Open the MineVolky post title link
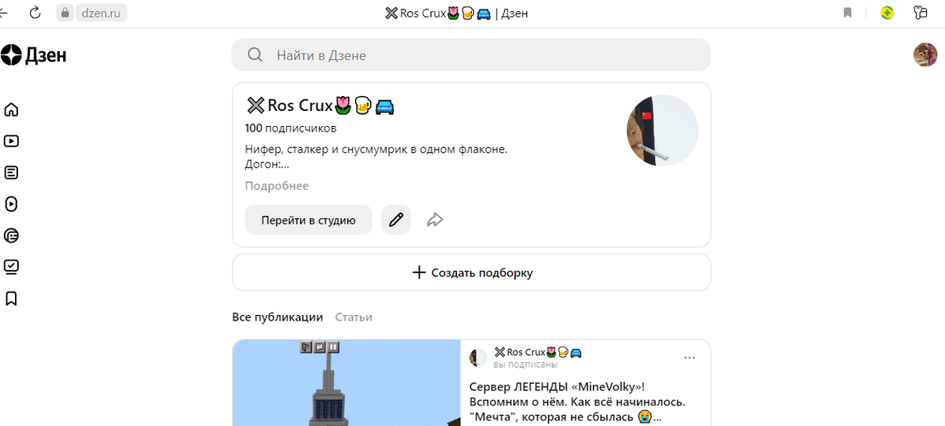945x426 pixels. (x=577, y=402)
